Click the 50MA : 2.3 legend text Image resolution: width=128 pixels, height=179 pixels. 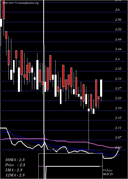[x=15, y=160]
